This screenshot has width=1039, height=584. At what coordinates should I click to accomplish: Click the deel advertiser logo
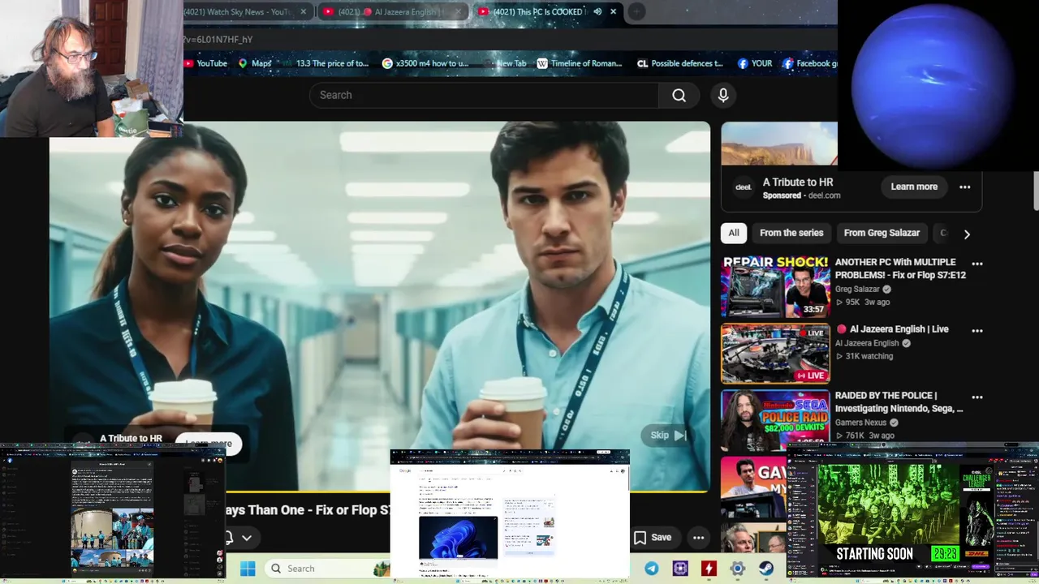(x=743, y=187)
